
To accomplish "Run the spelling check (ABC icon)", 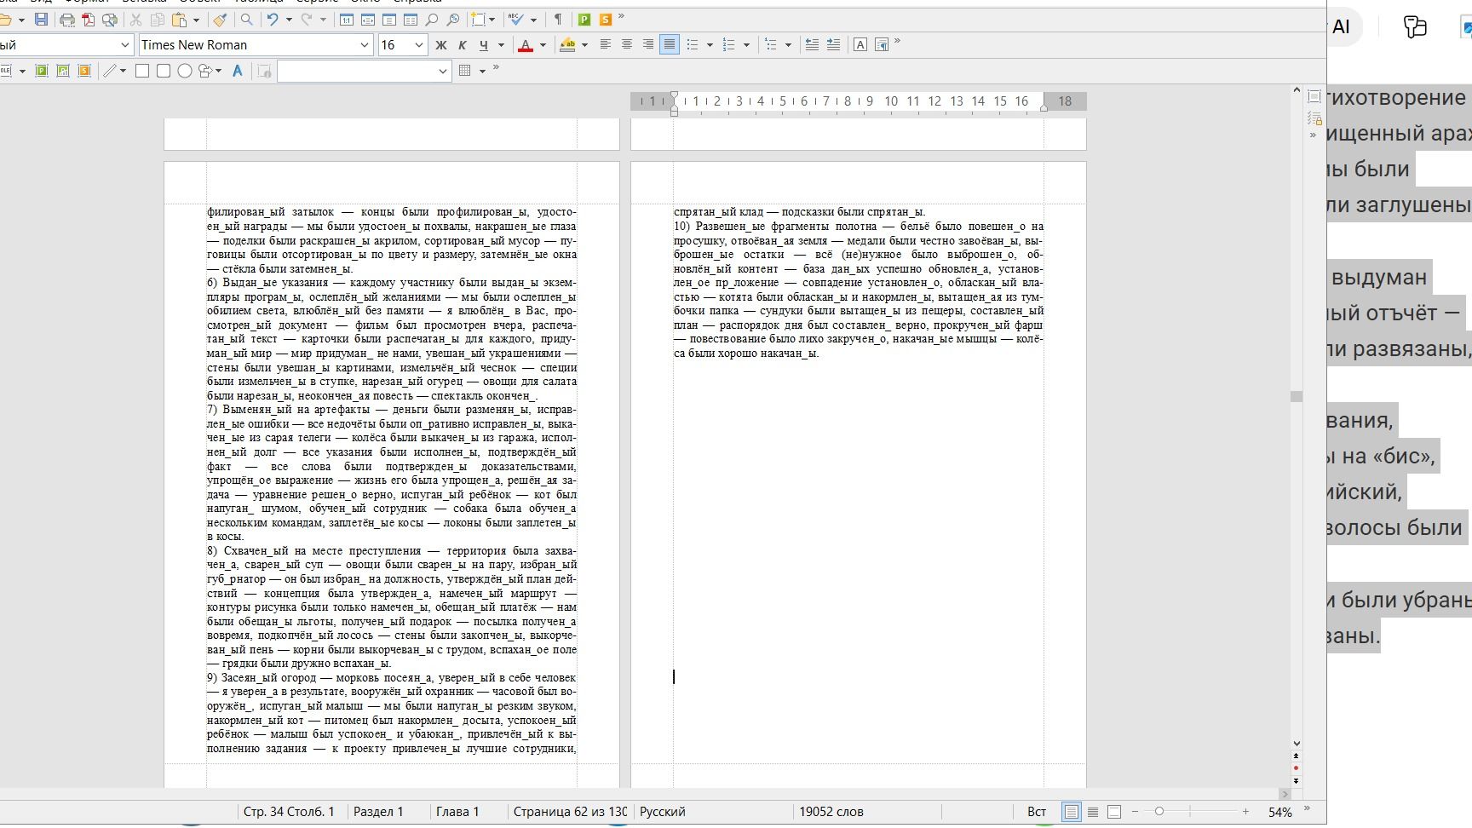I will (515, 20).
